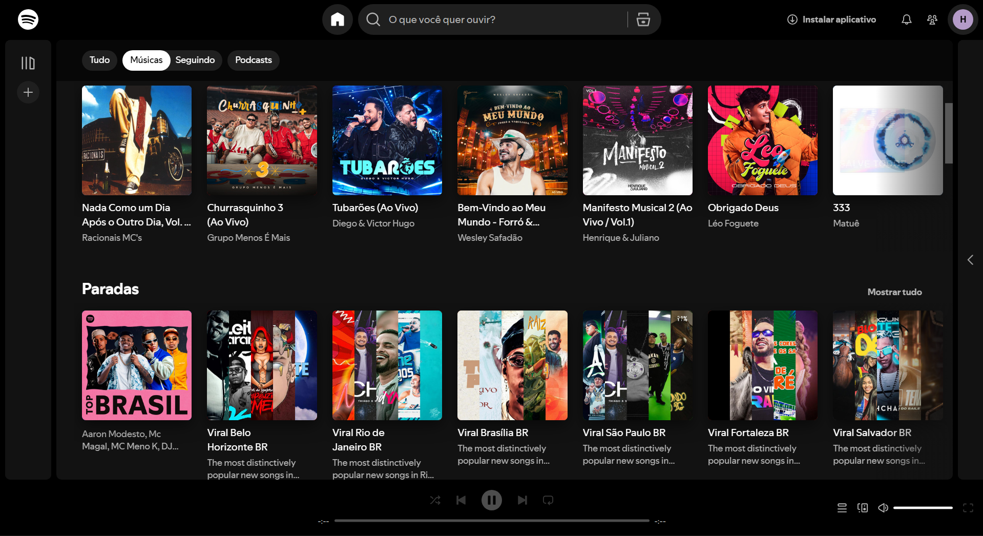Open Viral Brasília BR cover
This screenshot has width=983, height=536.
[512, 365]
